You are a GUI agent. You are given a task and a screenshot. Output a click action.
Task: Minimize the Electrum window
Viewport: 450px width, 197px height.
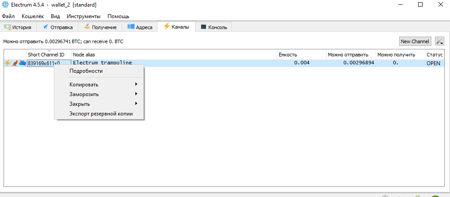[x=400, y=4]
